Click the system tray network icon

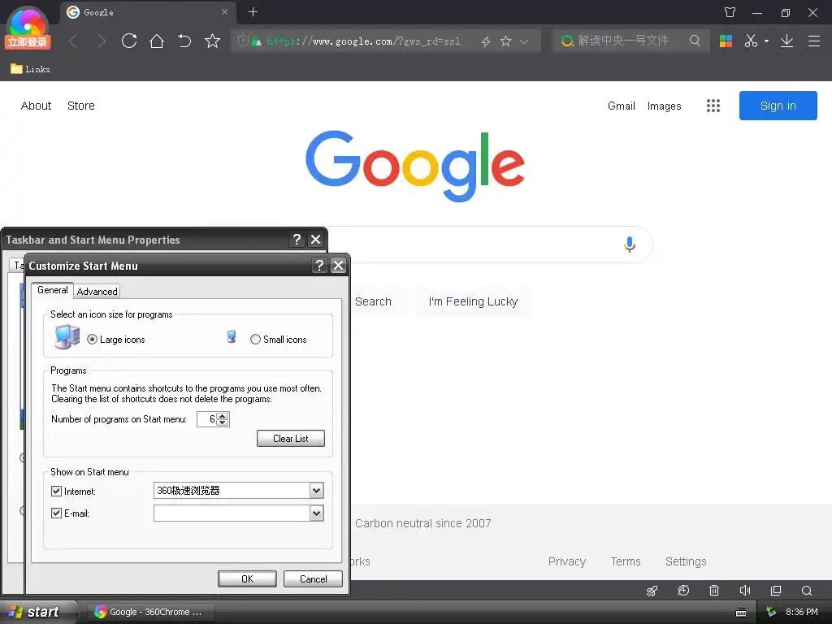point(772,612)
